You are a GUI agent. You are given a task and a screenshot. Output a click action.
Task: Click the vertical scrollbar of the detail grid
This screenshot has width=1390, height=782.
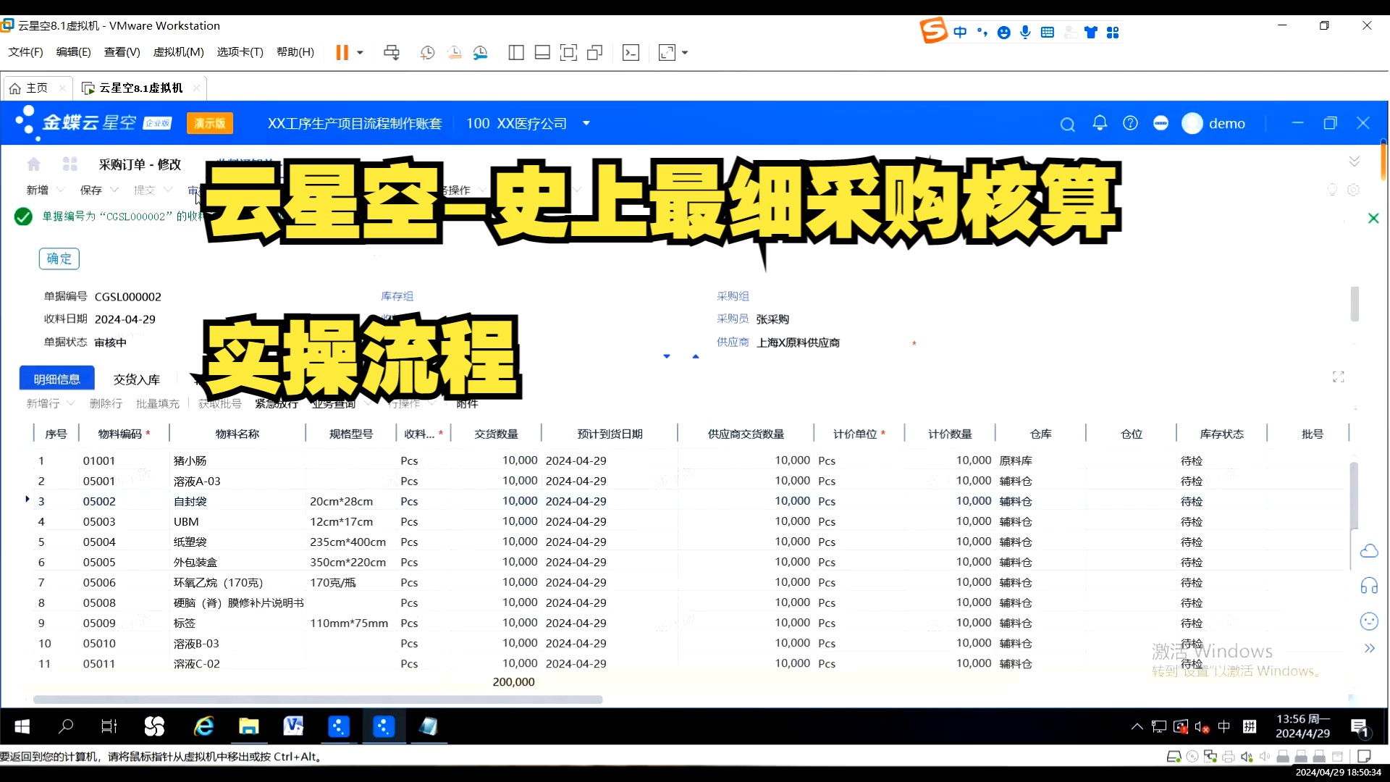(1354, 495)
